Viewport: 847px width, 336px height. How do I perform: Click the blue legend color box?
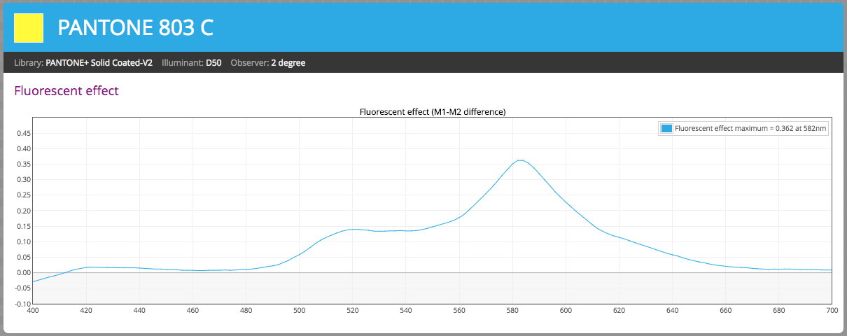point(666,128)
